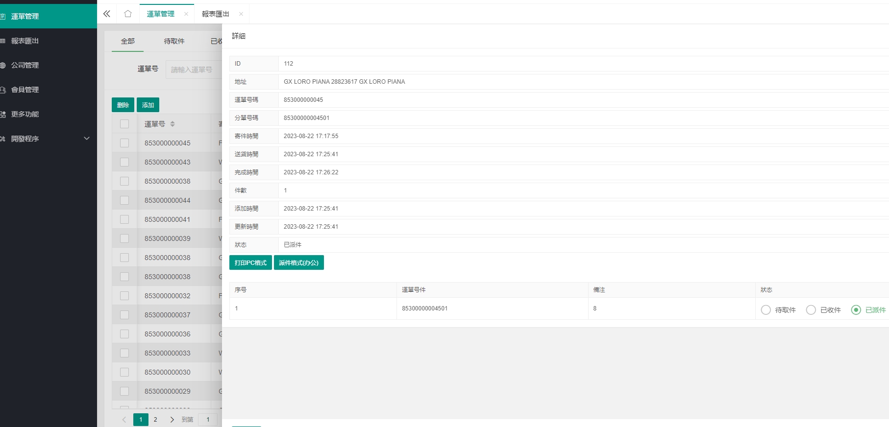The image size is (889, 427).
Task: Click the 狀态 value 已派件 in details
Action: pos(293,245)
